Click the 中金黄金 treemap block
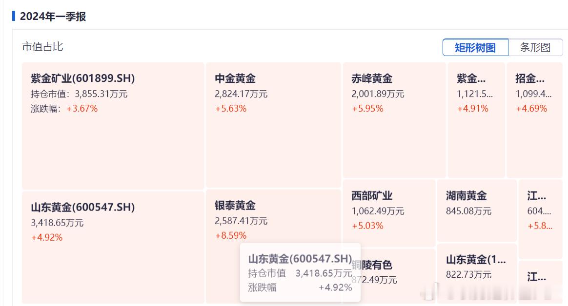568x306 pixels. pyautogui.click(x=273, y=125)
